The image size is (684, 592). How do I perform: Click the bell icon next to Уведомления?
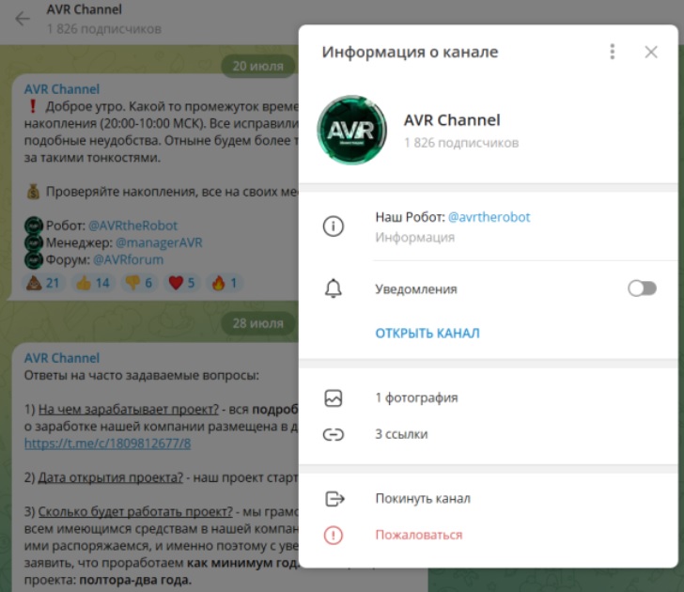[x=334, y=288]
